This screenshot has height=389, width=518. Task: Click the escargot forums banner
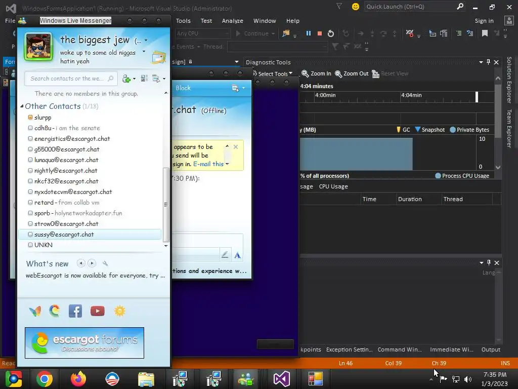pyautogui.click(x=84, y=343)
